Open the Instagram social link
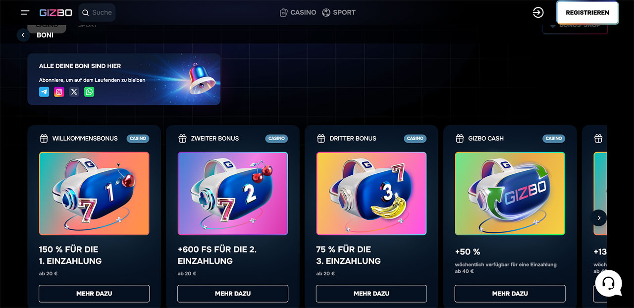Viewport: 634px width, 308px height. [x=59, y=92]
